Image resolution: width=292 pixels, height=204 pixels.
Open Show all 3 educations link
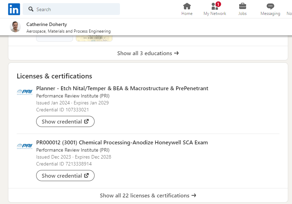pyautogui.click(x=148, y=53)
